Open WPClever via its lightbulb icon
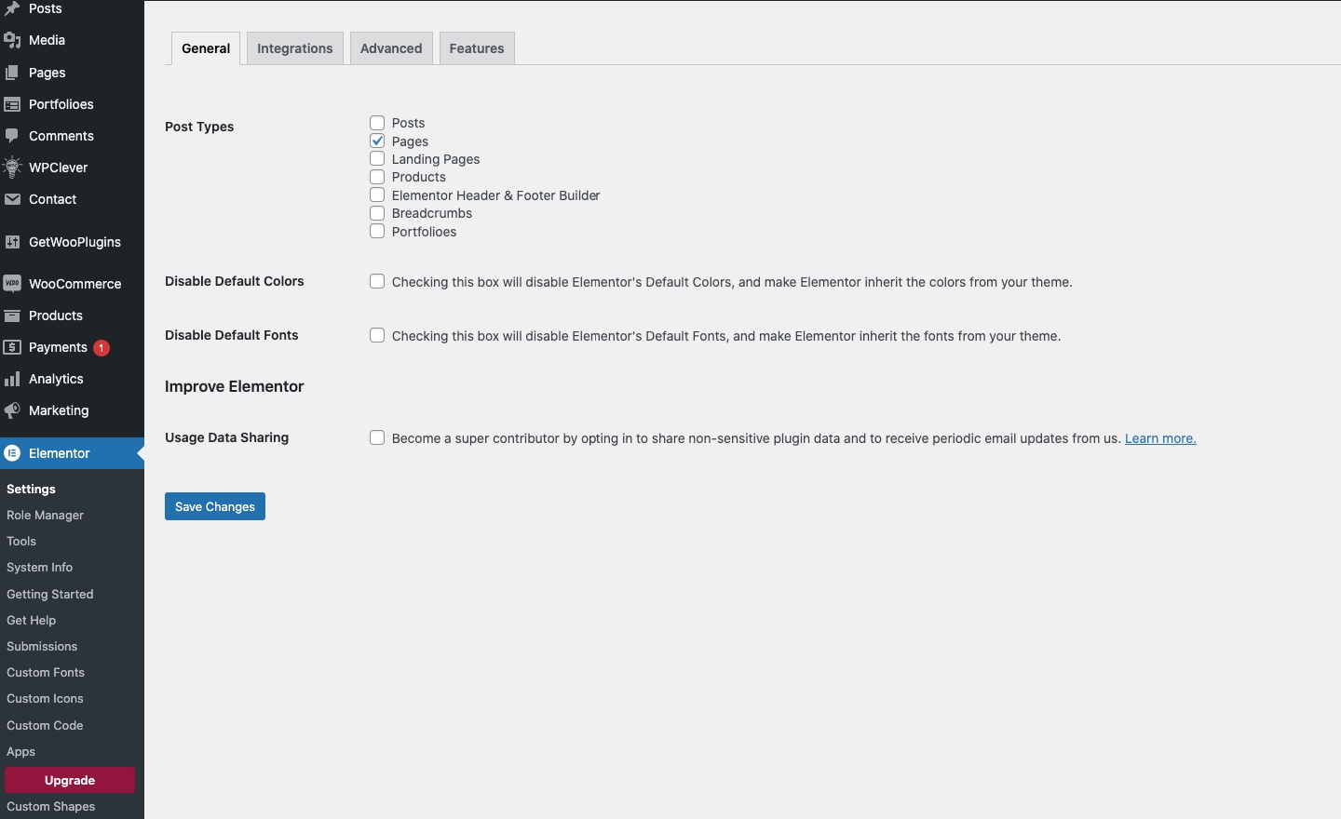The image size is (1341, 819). coord(12,168)
